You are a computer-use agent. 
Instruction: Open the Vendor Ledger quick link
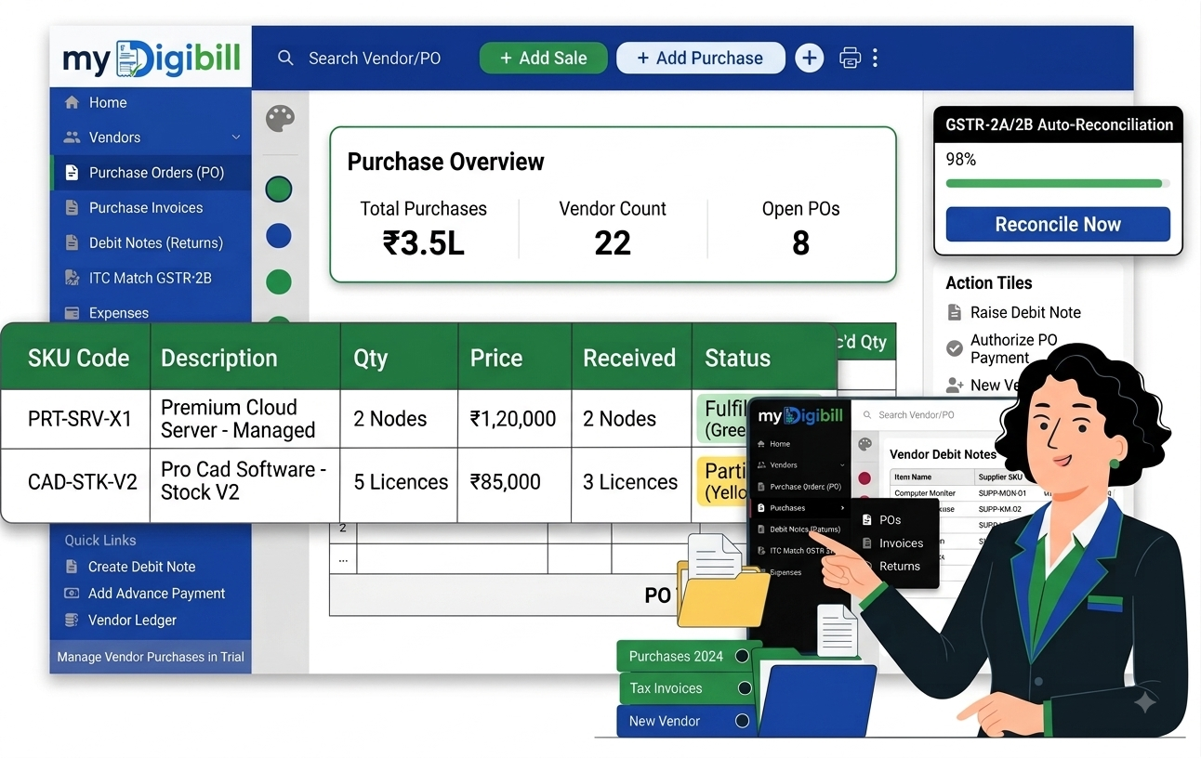[x=132, y=621]
